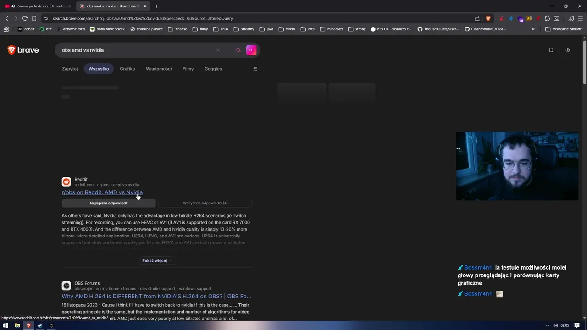The height and width of the screenshot is (330, 587).
Task: Open the media control music note icon
Action: [571, 18]
